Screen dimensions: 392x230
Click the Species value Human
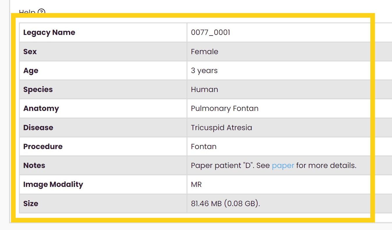point(204,90)
